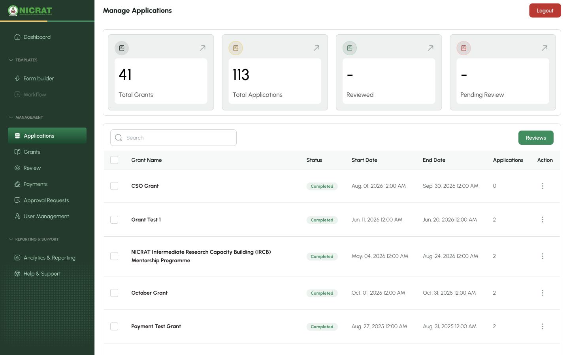The height and width of the screenshot is (355, 569).
Task: Click the 113 Total Applications value
Action: [x=241, y=75]
